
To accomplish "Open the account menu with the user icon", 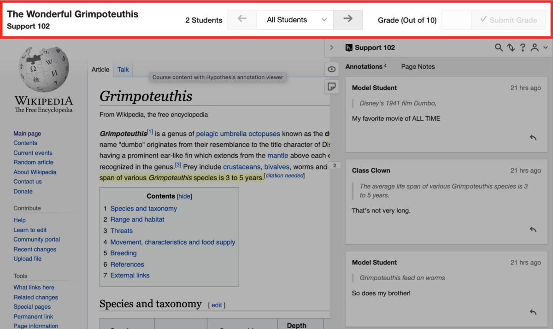I will (x=535, y=47).
